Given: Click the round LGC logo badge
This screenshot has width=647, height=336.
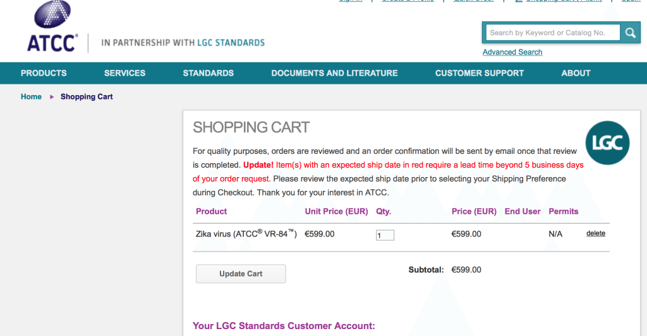Looking at the screenshot, I should coord(607,143).
